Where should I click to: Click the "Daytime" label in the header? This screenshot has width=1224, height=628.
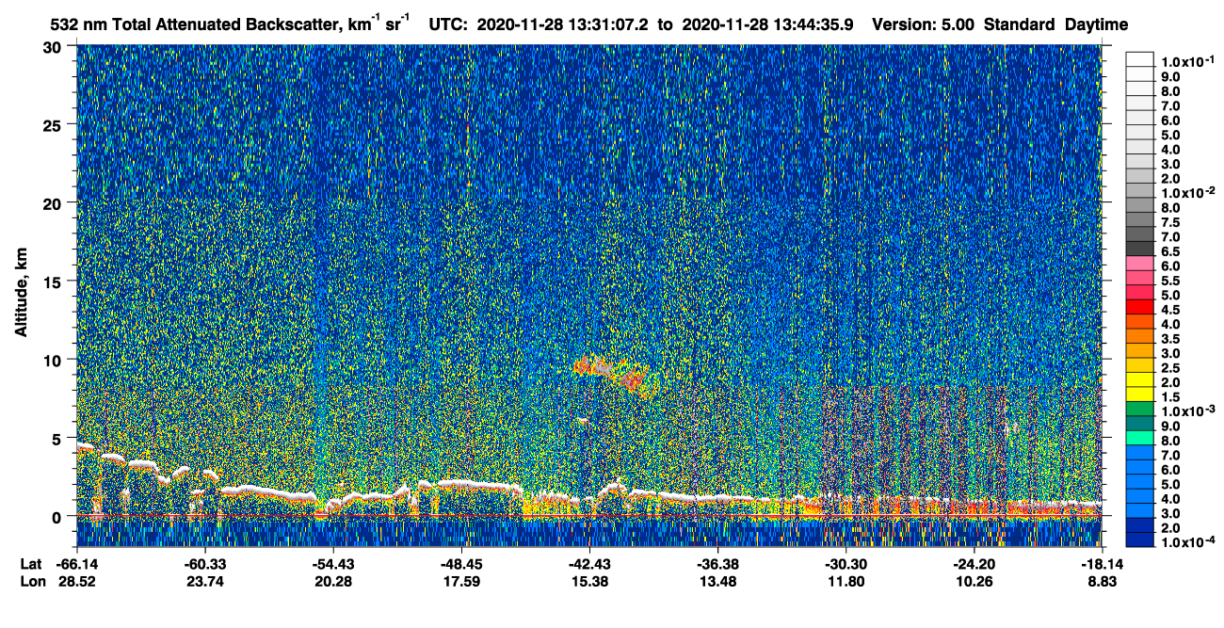(x=1096, y=24)
